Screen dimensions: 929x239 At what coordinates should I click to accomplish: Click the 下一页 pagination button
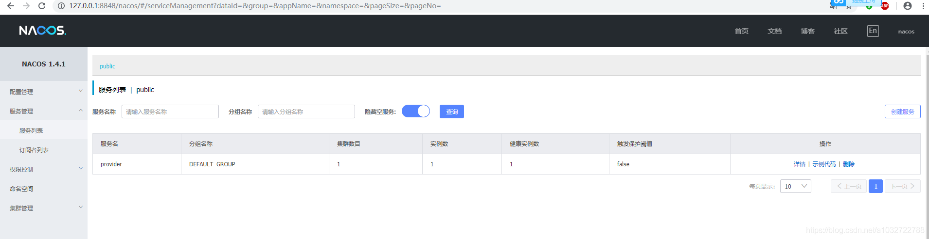tap(903, 186)
